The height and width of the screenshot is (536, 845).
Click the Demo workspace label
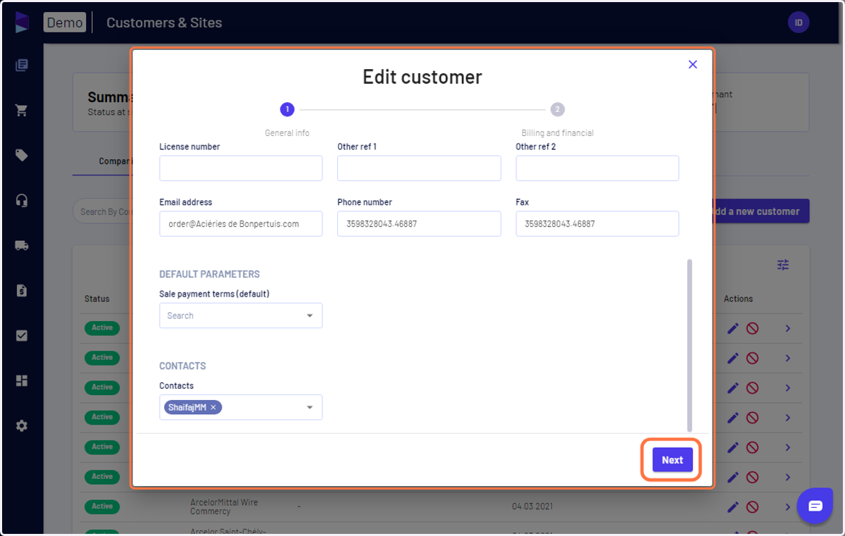[x=65, y=23]
